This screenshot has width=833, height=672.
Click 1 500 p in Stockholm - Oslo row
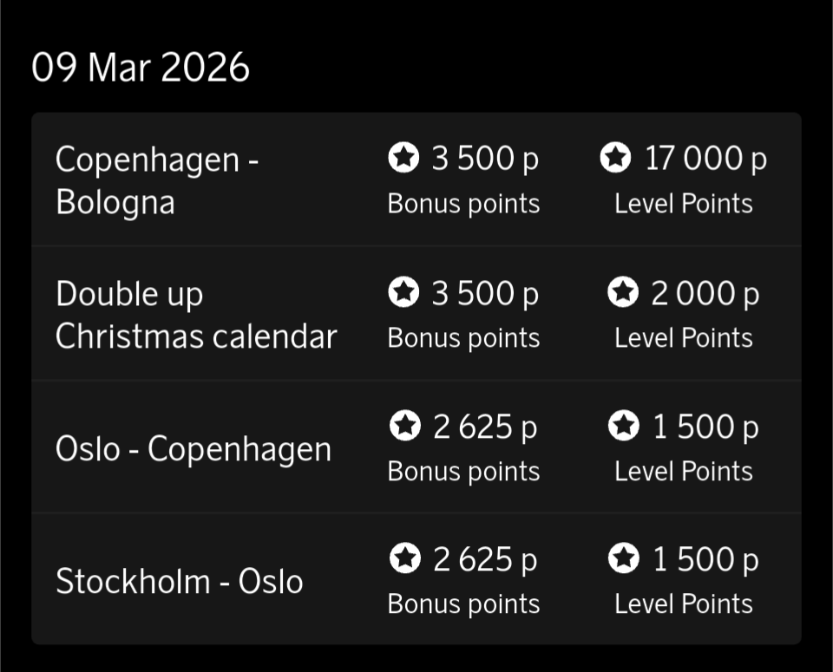click(705, 560)
